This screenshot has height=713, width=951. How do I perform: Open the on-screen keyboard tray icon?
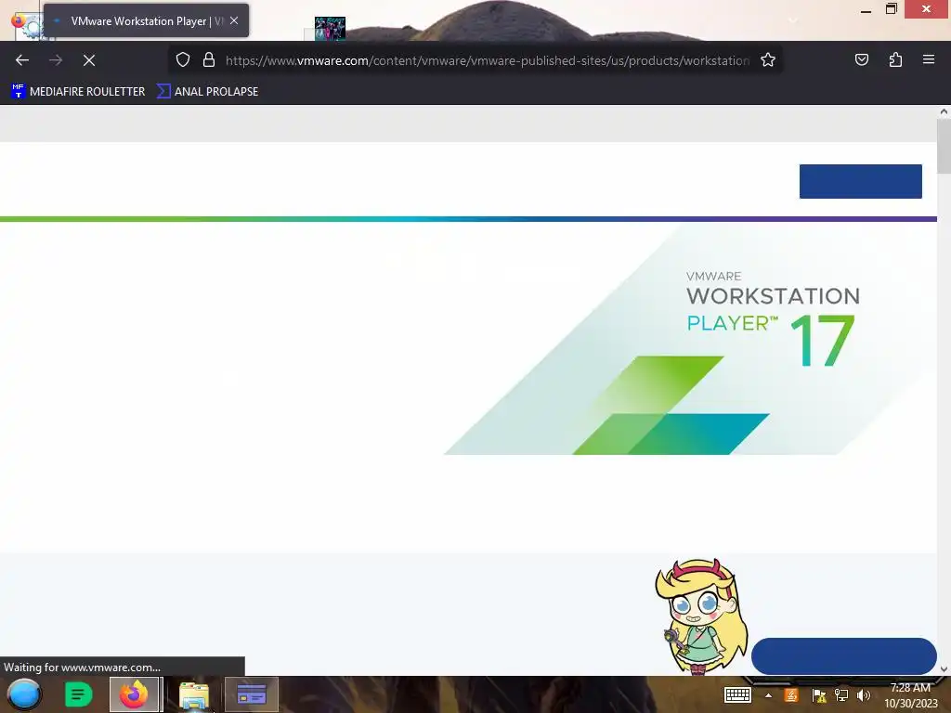(x=737, y=694)
